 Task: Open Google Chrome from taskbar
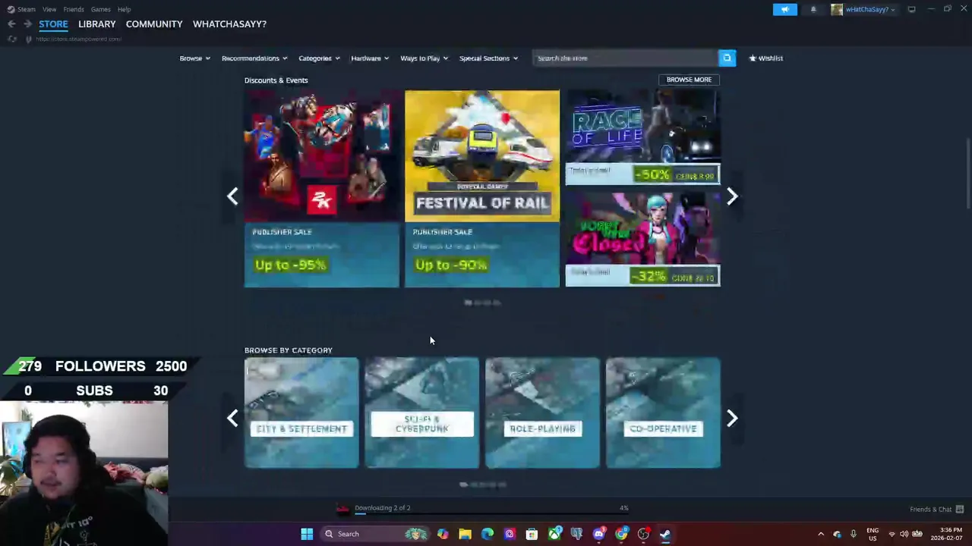pos(621,534)
